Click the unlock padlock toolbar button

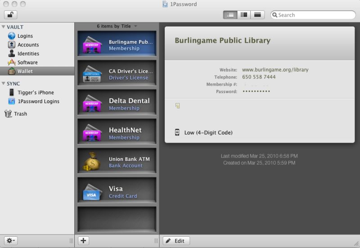[x=10, y=15]
